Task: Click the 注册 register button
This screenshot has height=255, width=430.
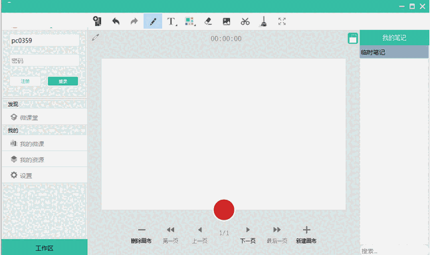Action: (25, 81)
